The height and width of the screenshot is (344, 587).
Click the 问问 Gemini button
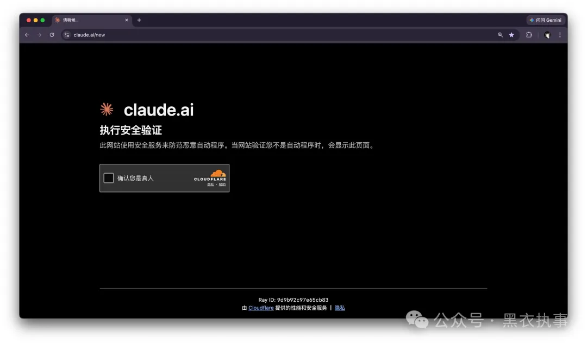[545, 20]
